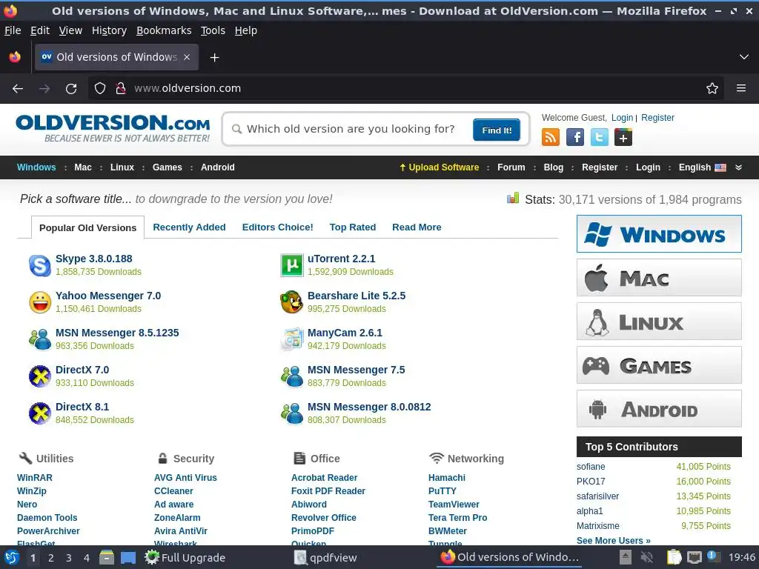Screen dimensions: 759x569
Task: Go back to the previous page
Action: coord(18,89)
